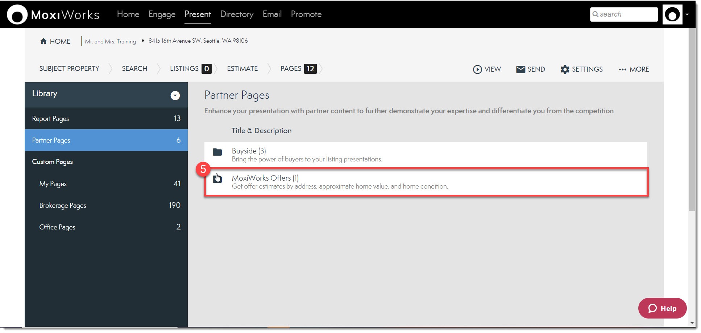Viewport: 701px width, 333px height.
Task: Open Settings via the gear icon
Action: [x=565, y=69]
